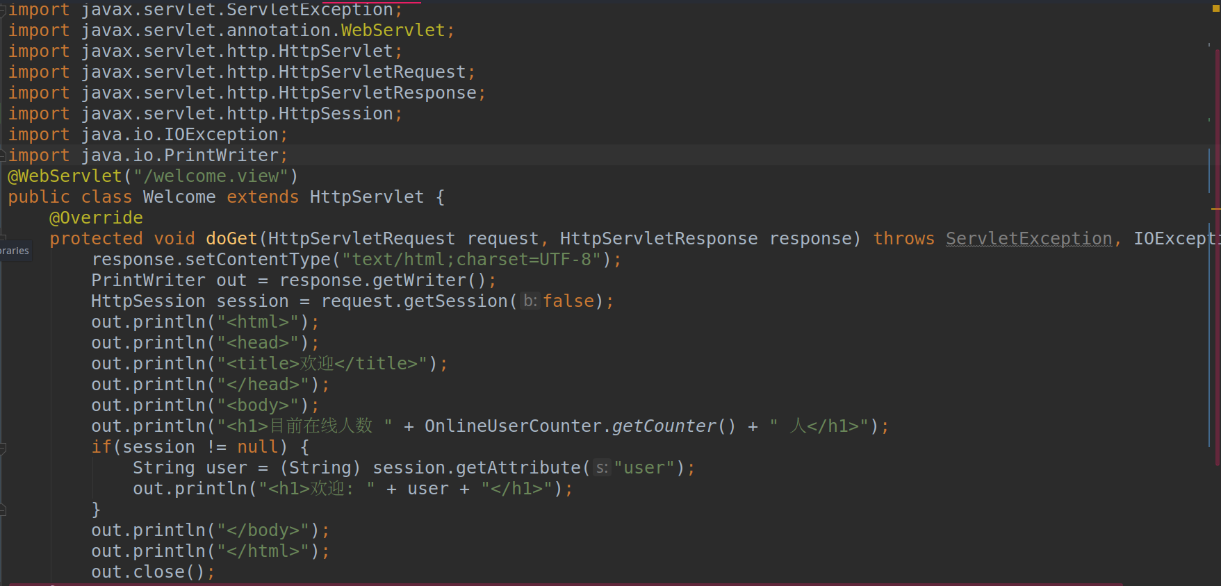The width and height of the screenshot is (1221, 586).
Task: Click the throws keyword
Action: (904, 239)
